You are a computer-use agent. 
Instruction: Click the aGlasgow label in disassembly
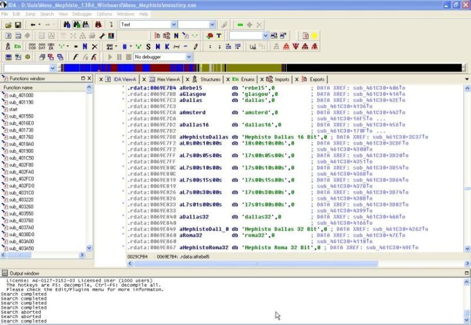[x=193, y=94]
